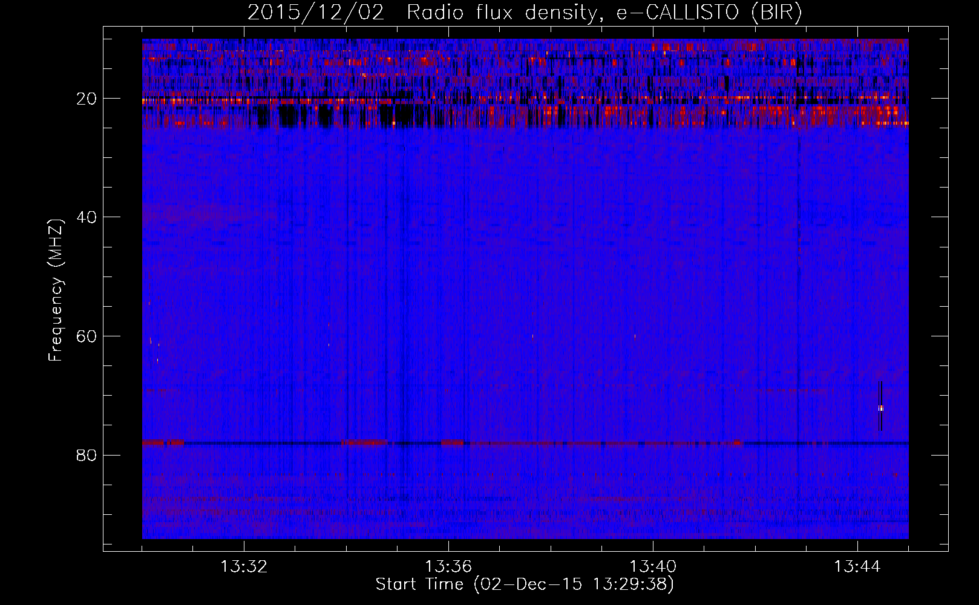Click the red segment at left end of 78 MHz line
The width and height of the screenshot is (979, 605).
(162, 443)
